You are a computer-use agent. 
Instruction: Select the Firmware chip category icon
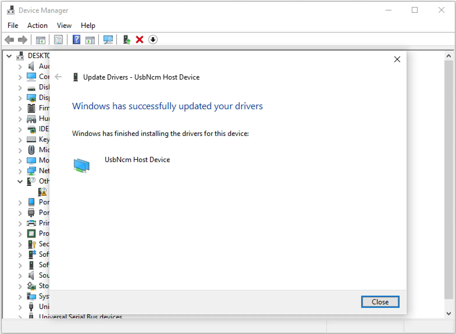click(31, 108)
